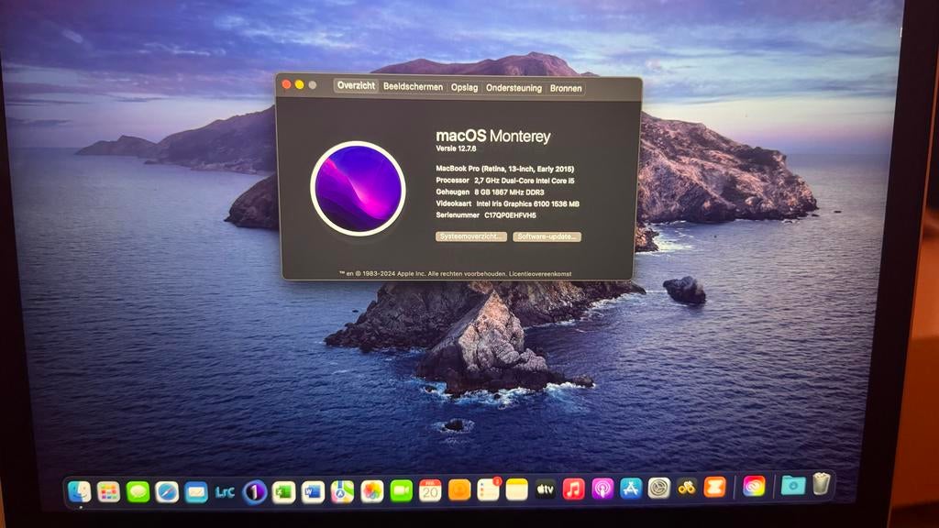Launch Lightroom Classic (LrC) from dock

click(x=225, y=492)
